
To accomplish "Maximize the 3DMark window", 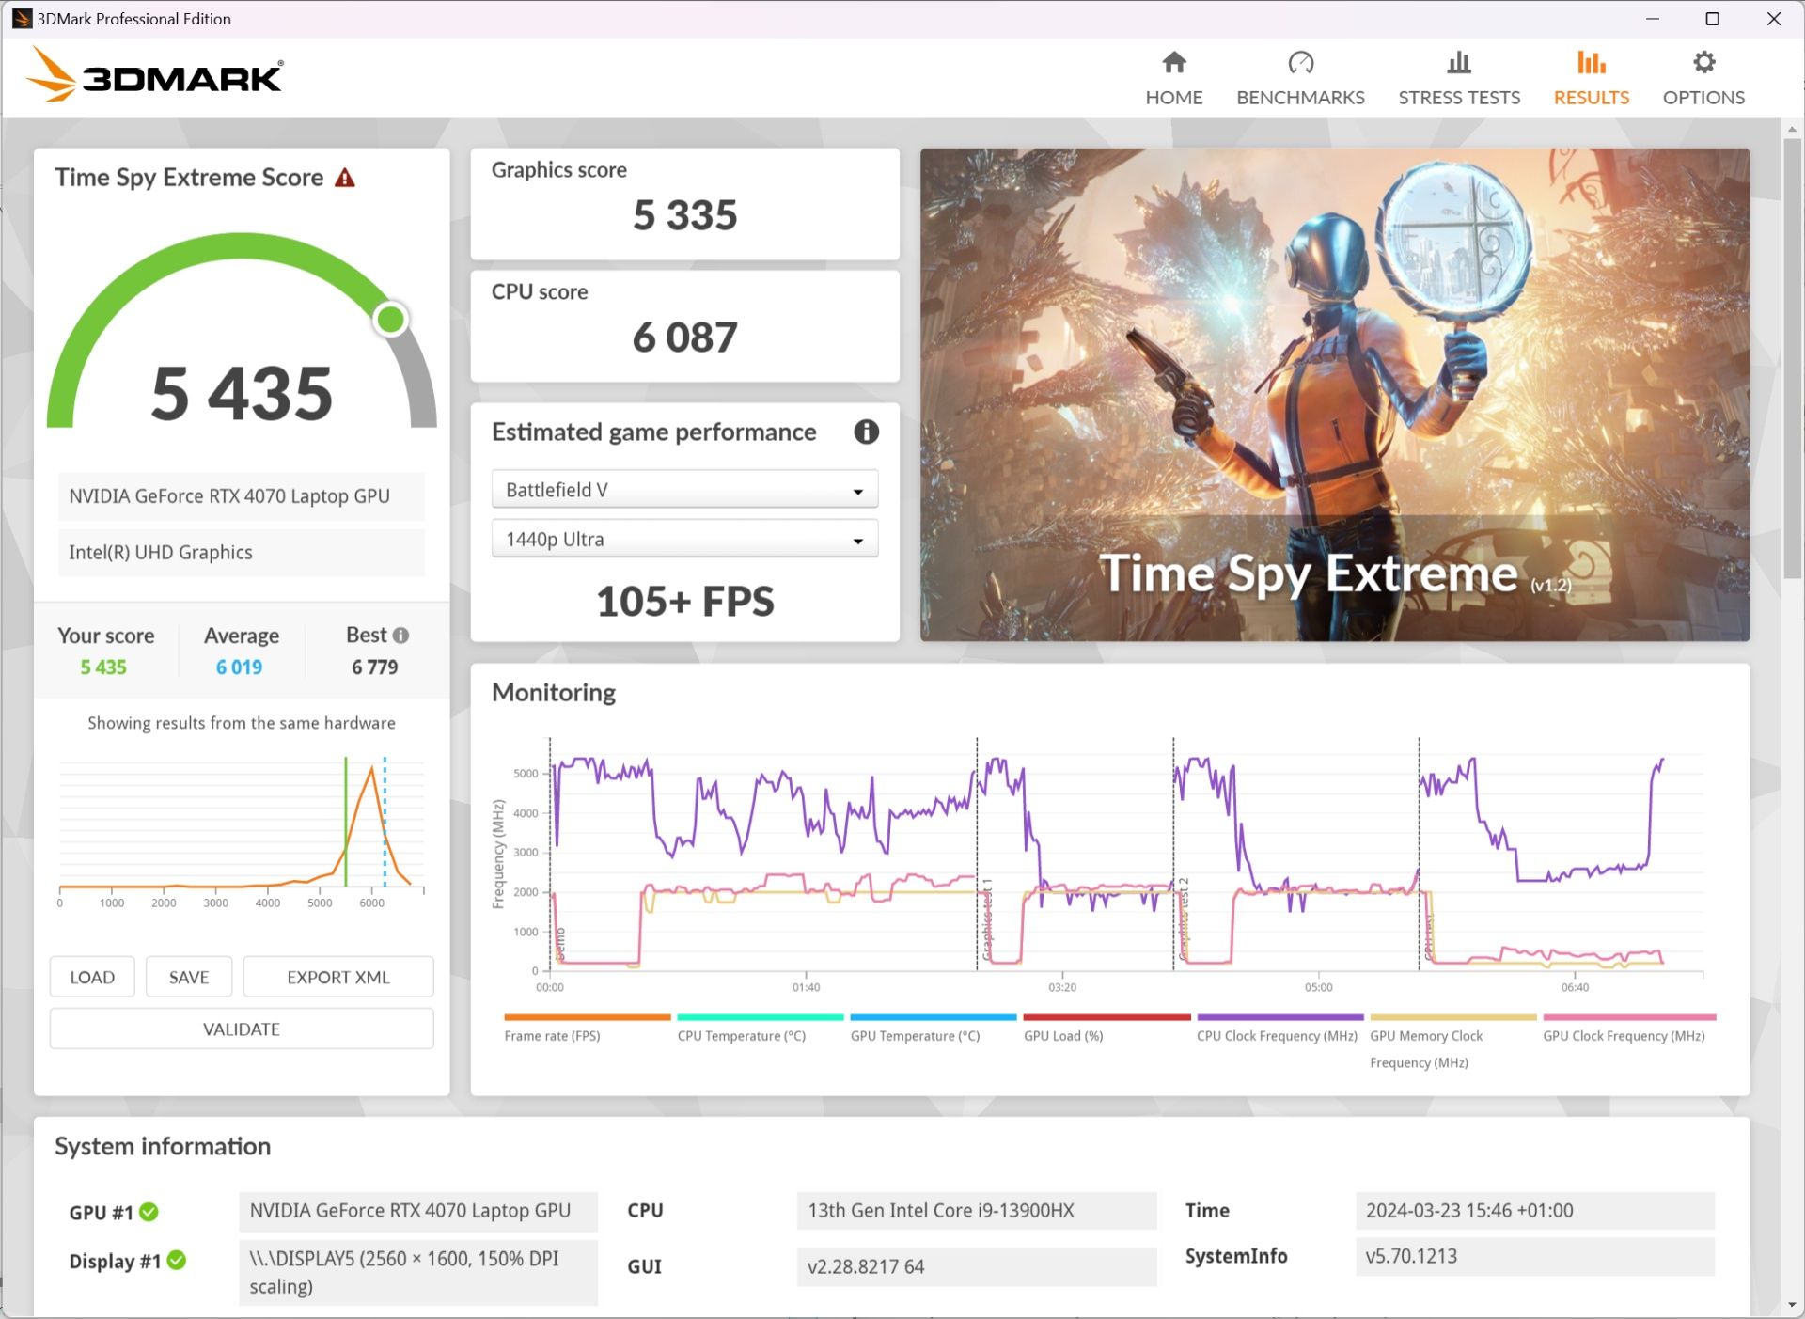I will (x=1712, y=19).
